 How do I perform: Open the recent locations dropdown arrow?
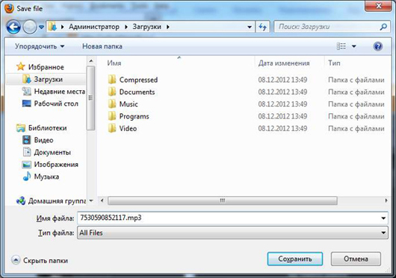pos(41,27)
